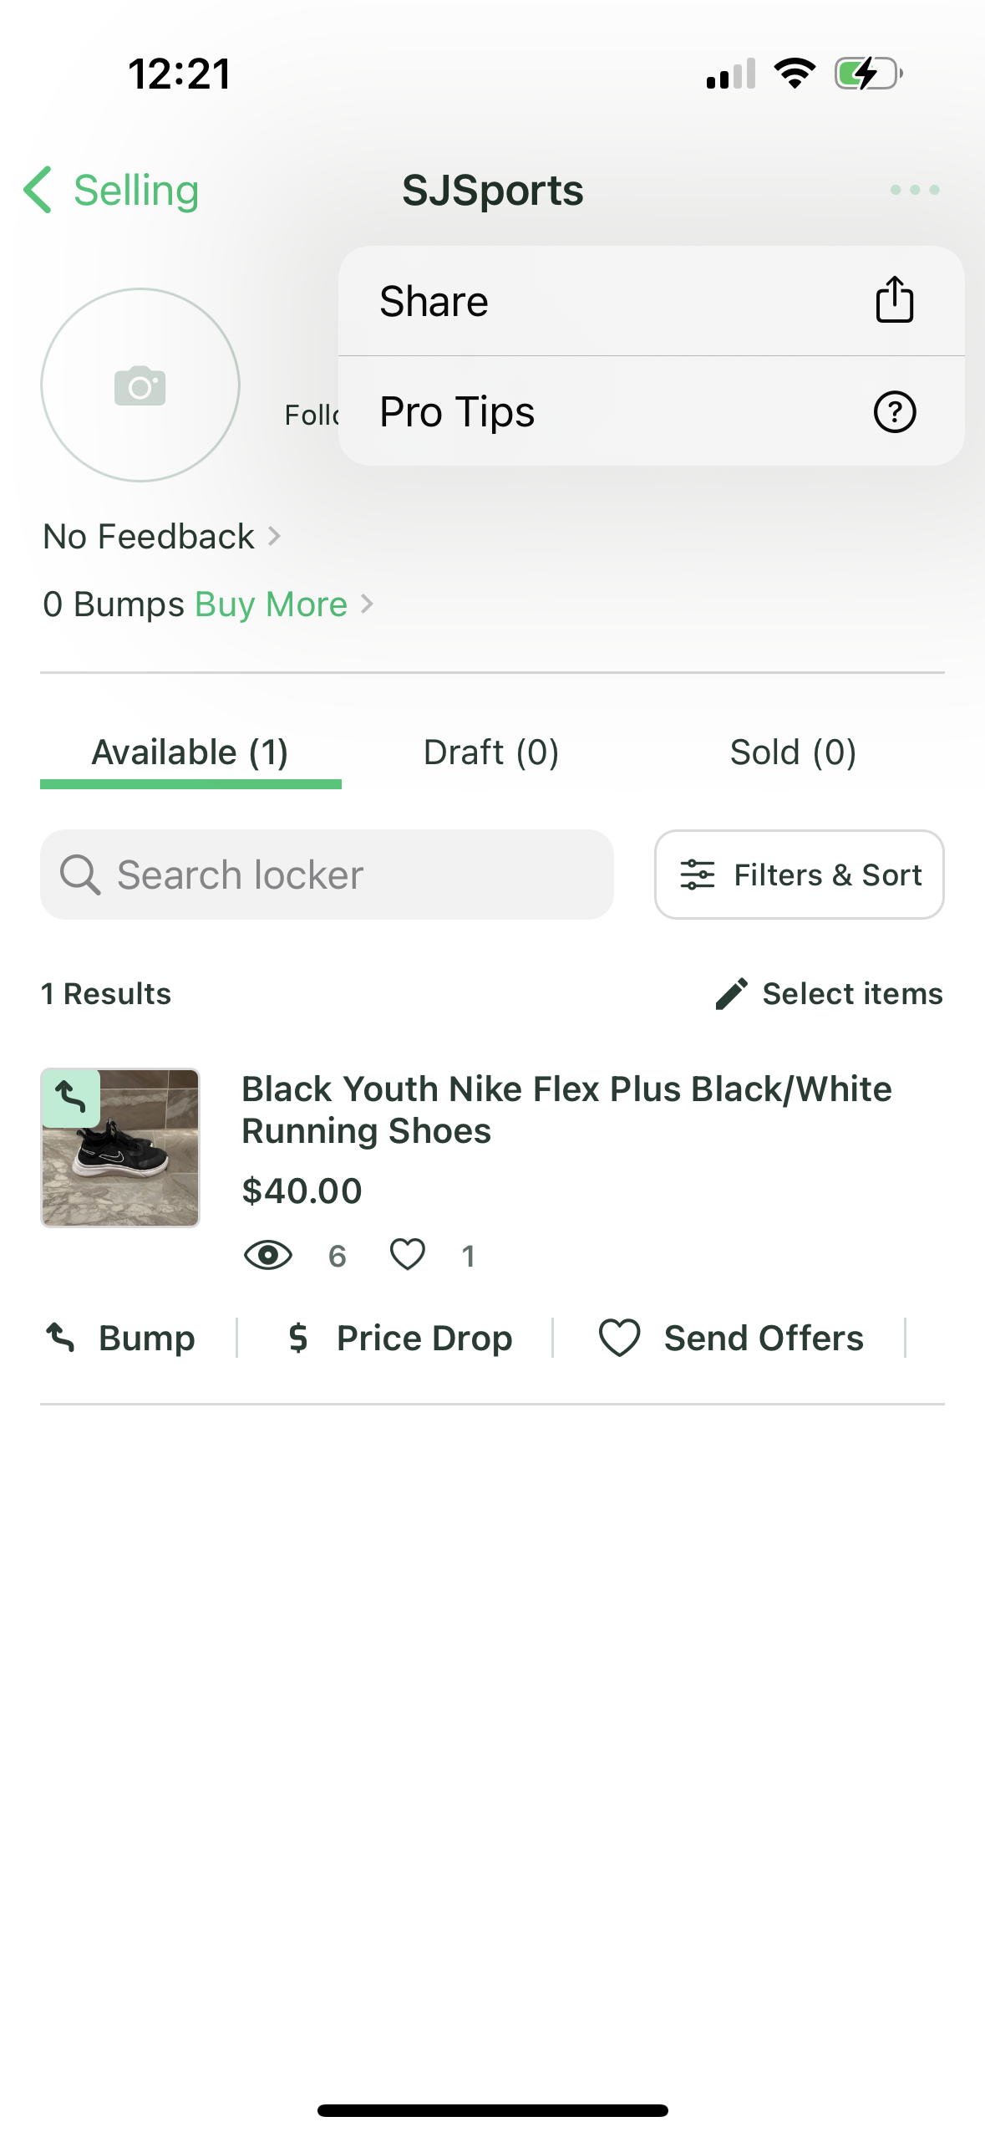Image resolution: width=985 pixels, height=2137 pixels.
Task: Tap the pencil icon beside Select items
Action: point(731,994)
